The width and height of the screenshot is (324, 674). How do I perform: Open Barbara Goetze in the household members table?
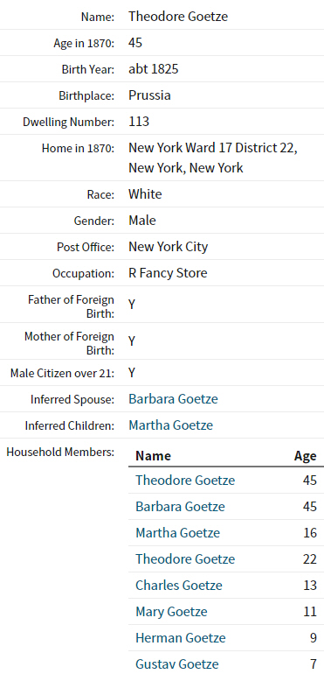[x=180, y=506]
